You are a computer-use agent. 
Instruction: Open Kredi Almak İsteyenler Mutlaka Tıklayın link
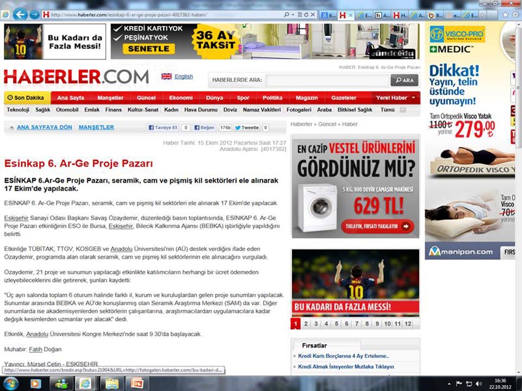pyautogui.click(x=346, y=367)
